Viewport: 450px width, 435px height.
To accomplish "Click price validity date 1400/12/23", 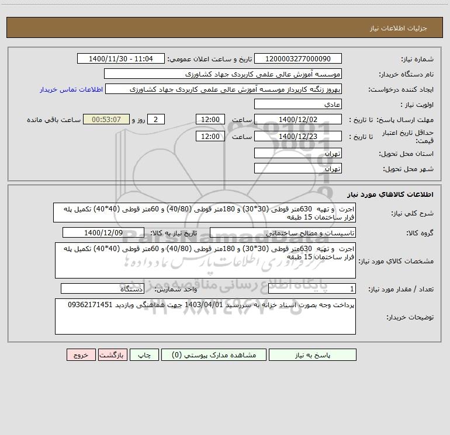I will pos(298,136).
